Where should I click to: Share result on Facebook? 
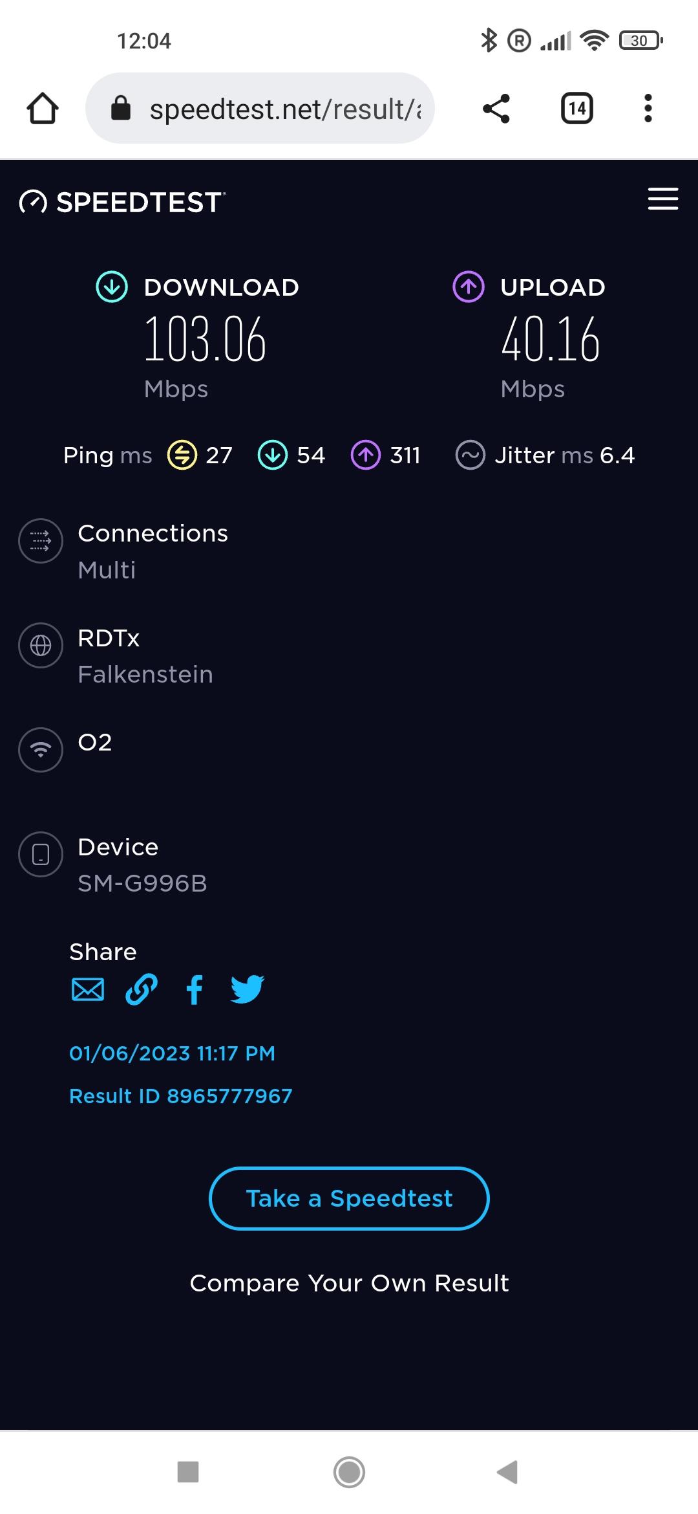tap(194, 989)
